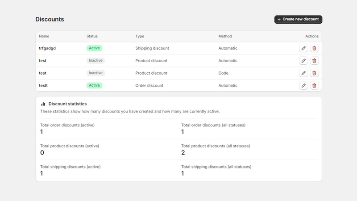Click the Actions column header

click(311, 36)
